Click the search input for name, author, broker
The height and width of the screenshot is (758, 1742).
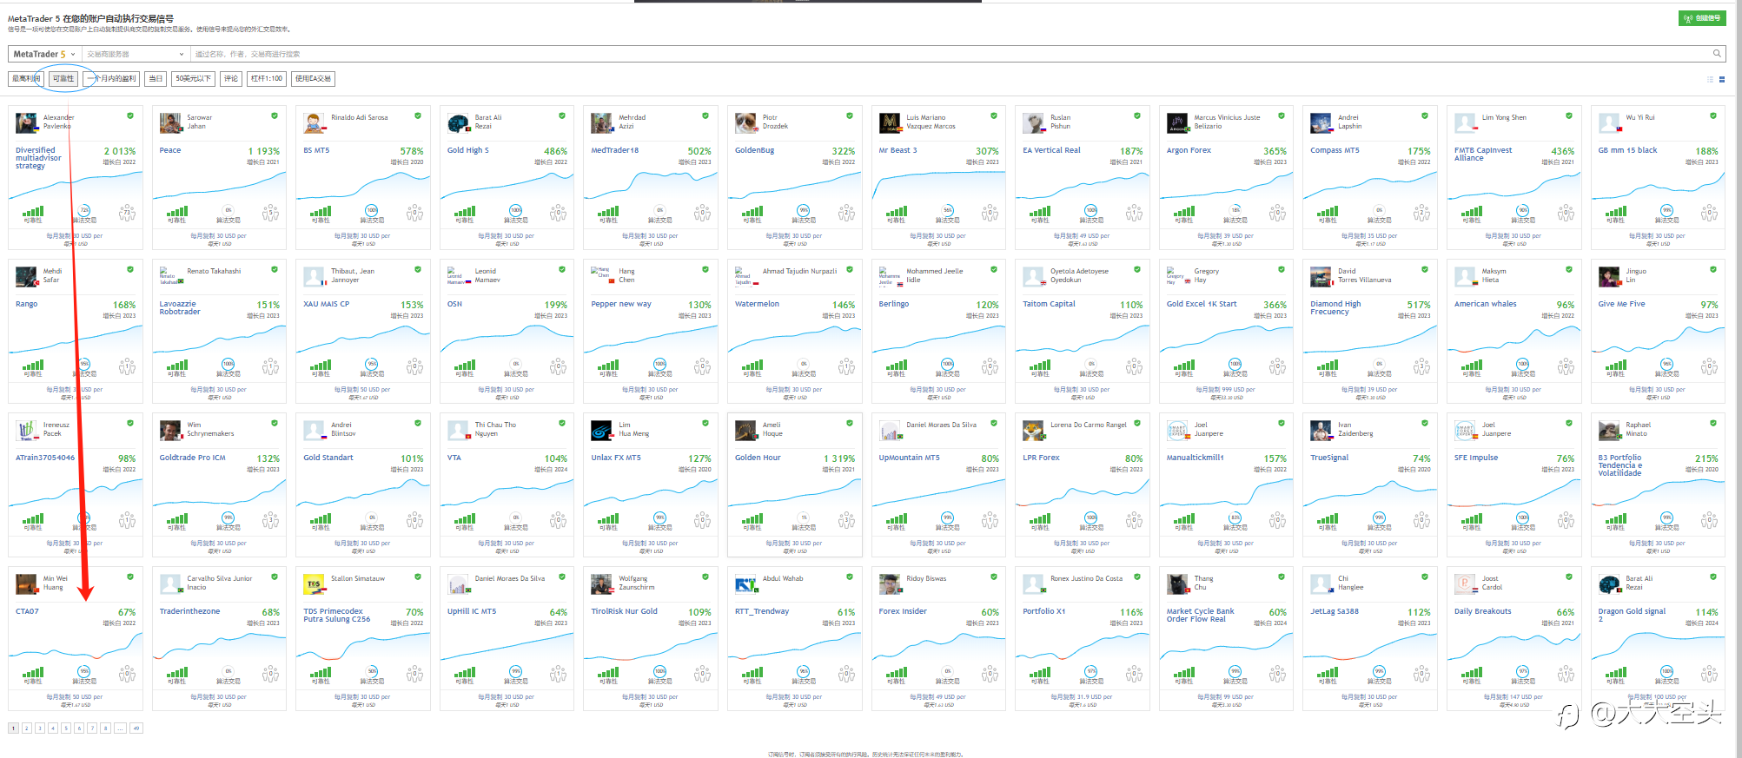click(x=951, y=54)
